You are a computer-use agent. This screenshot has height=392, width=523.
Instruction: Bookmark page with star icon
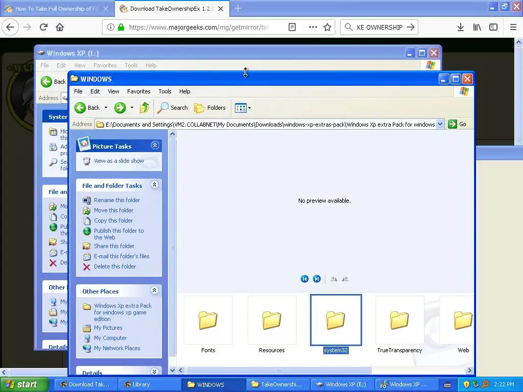click(327, 27)
